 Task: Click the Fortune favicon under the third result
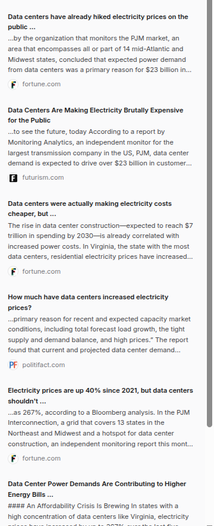[13, 271]
